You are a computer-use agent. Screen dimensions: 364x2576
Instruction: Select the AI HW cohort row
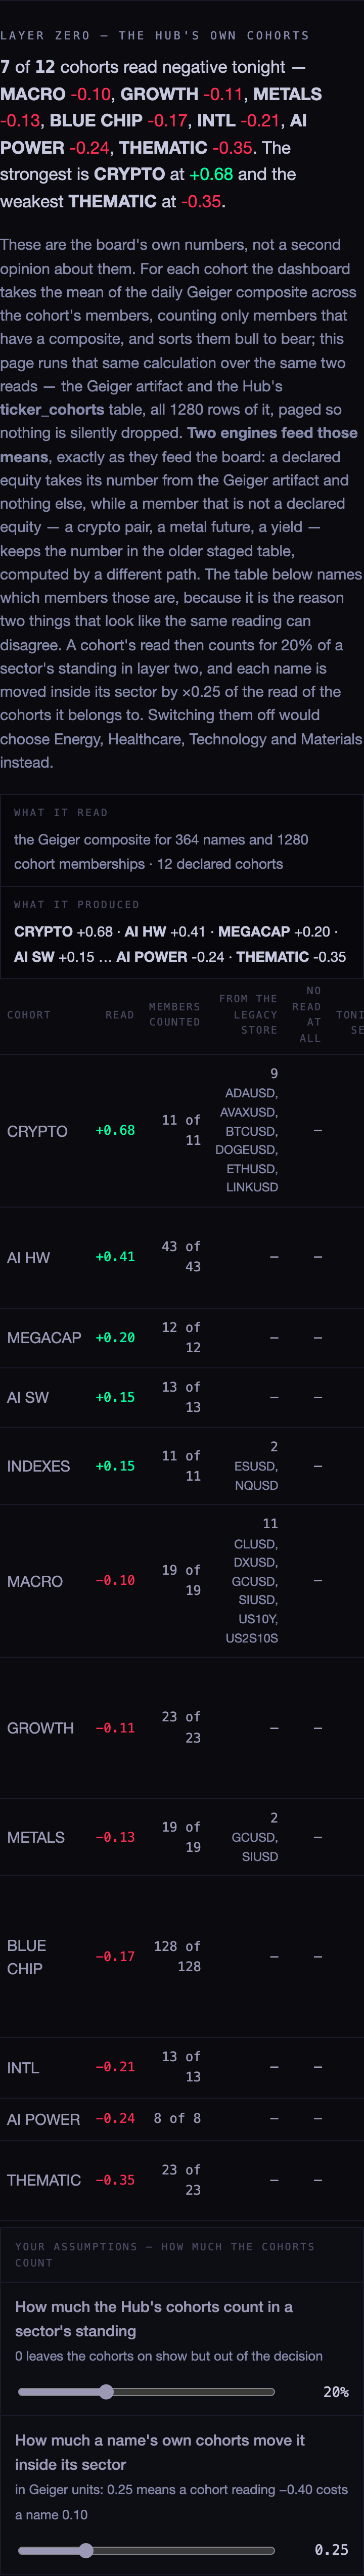[x=182, y=1257]
